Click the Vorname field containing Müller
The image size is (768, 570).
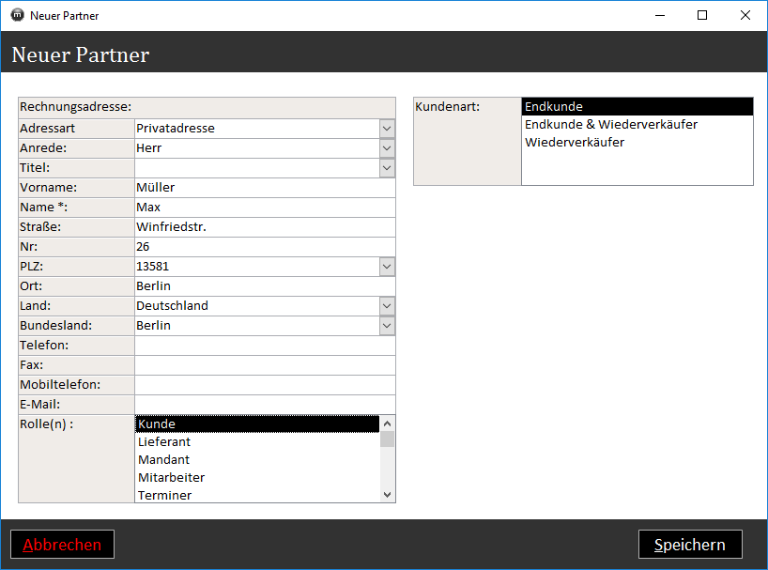pos(265,188)
